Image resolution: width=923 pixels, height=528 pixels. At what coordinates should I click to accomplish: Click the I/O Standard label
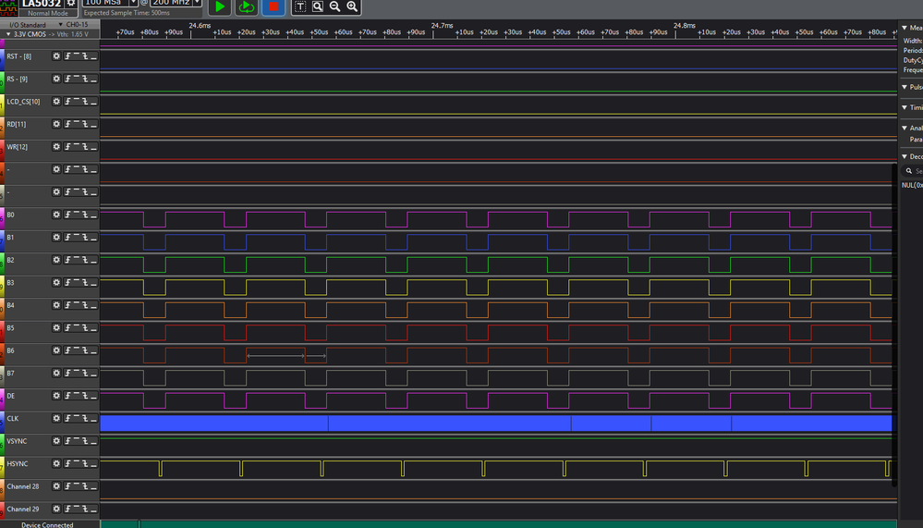[28, 25]
